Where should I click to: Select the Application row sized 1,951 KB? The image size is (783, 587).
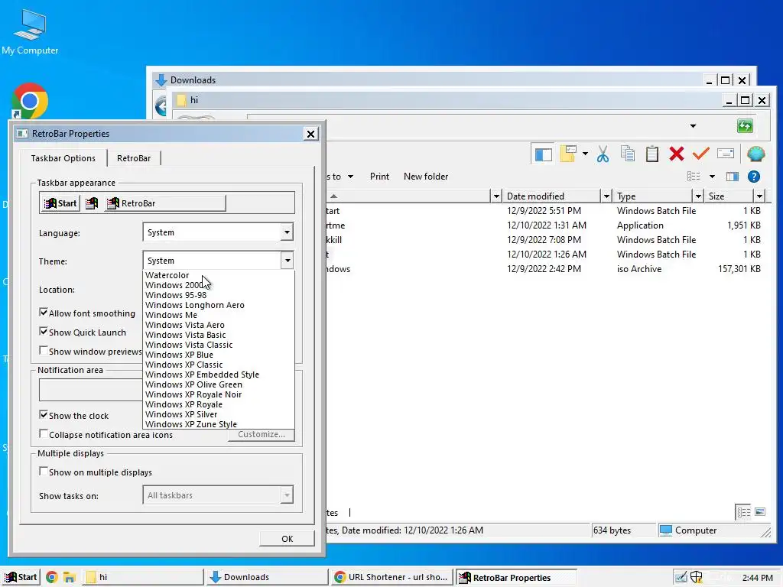(x=545, y=225)
